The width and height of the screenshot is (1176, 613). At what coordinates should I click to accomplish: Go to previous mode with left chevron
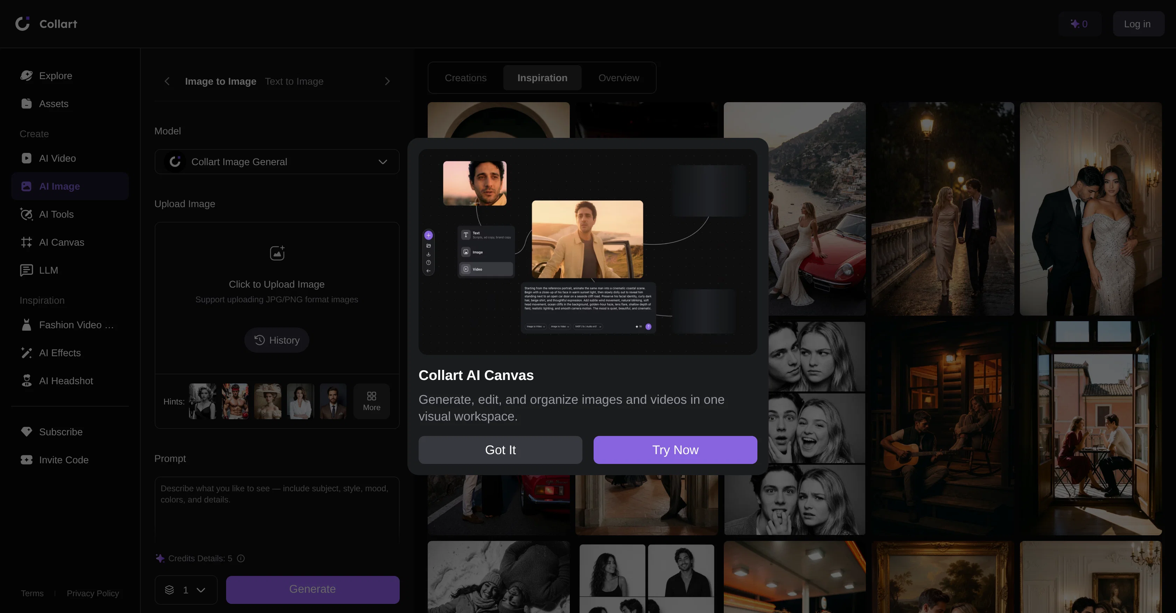coord(167,81)
